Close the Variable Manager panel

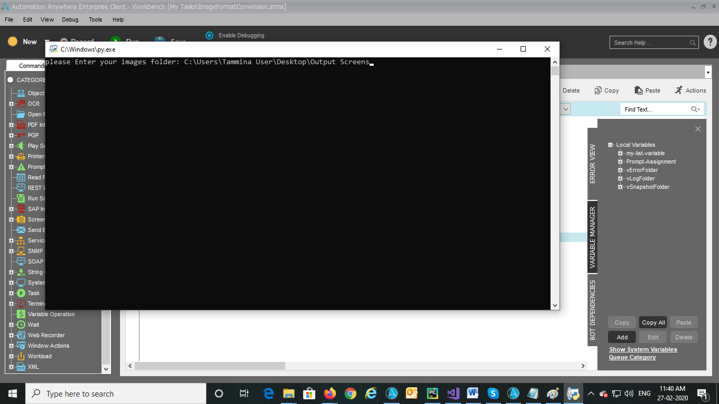tap(698, 129)
